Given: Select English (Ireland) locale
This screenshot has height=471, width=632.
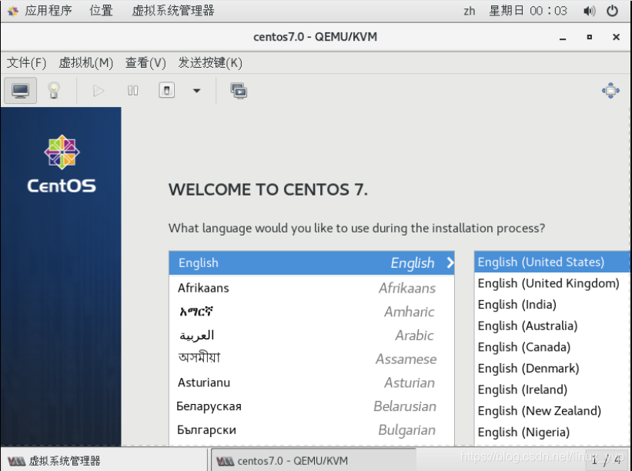Looking at the screenshot, I should [552, 389].
